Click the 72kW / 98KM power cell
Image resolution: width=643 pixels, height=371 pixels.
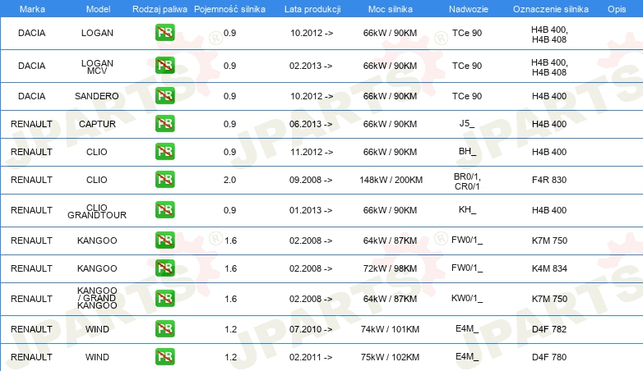[x=390, y=268]
